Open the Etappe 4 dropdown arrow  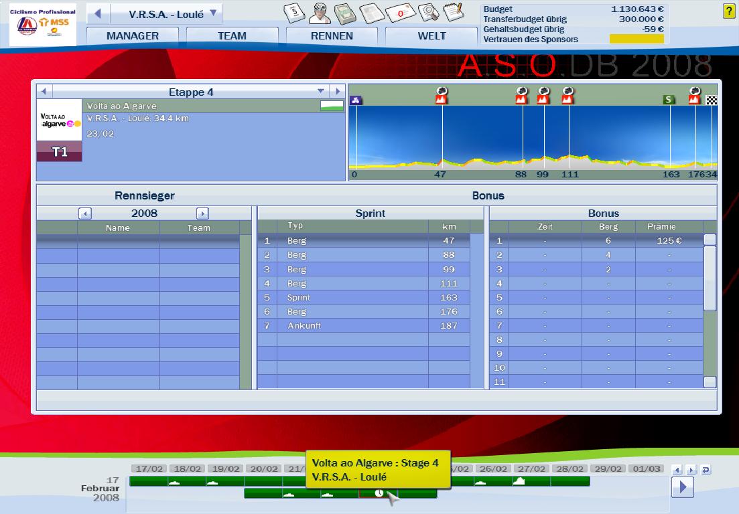[321, 92]
